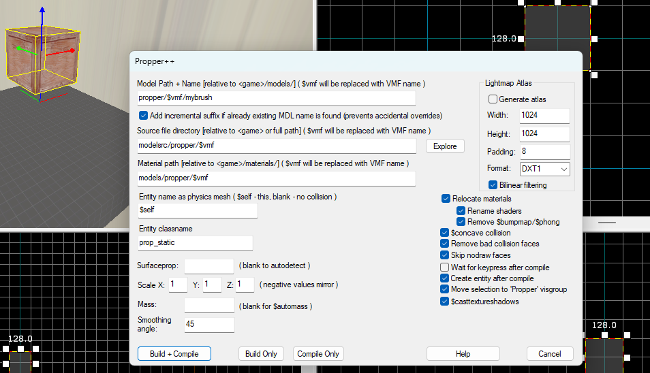
Task: Click the Propper++ dialog title bar
Action: (356, 61)
